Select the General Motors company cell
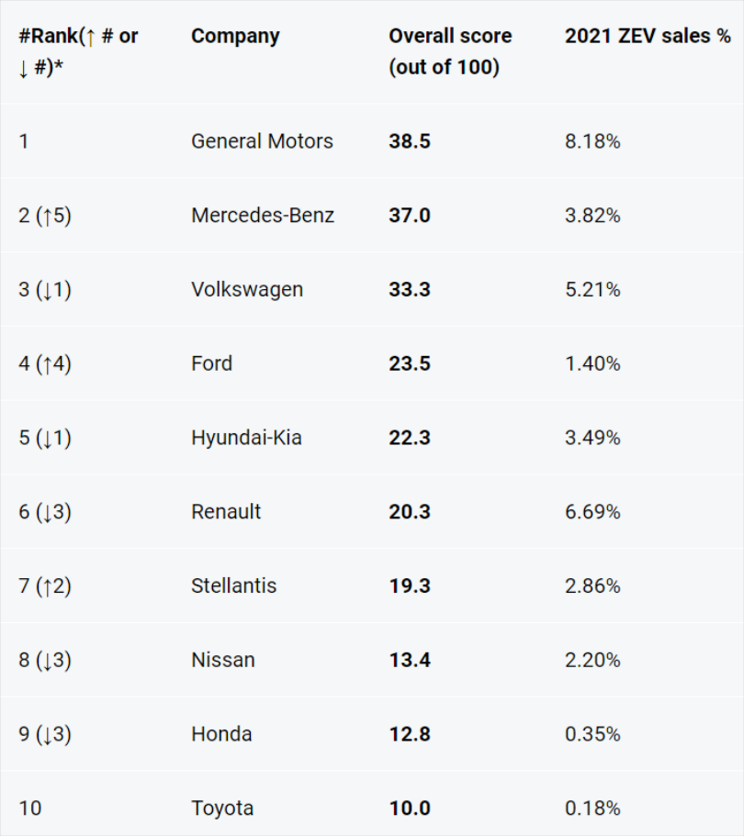The image size is (744, 836). [x=262, y=141]
